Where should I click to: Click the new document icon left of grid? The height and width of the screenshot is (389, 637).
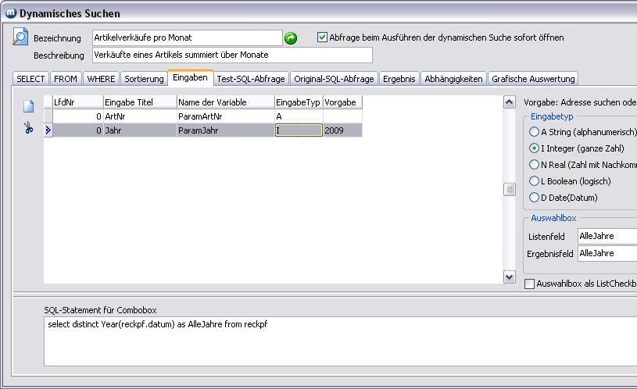click(28, 107)
